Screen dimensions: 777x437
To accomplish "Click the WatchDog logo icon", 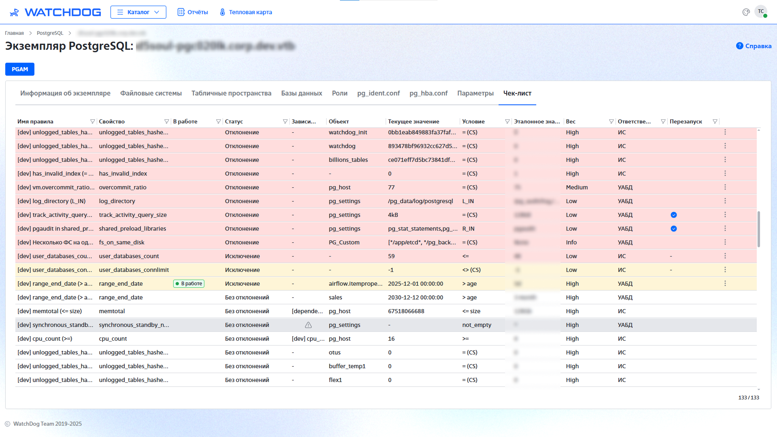I will [x=15, y=12].
